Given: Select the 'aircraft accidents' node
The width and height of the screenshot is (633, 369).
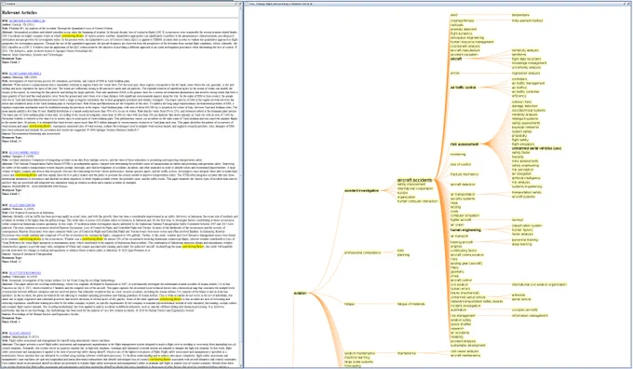Looking at the screenshot, I should point(414,180).
